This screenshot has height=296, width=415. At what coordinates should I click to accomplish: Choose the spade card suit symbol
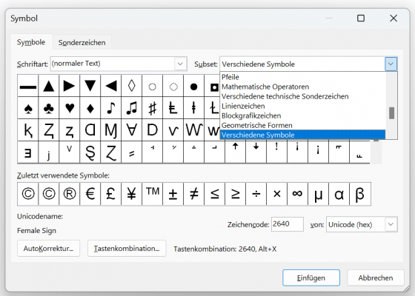click(28, 108)
